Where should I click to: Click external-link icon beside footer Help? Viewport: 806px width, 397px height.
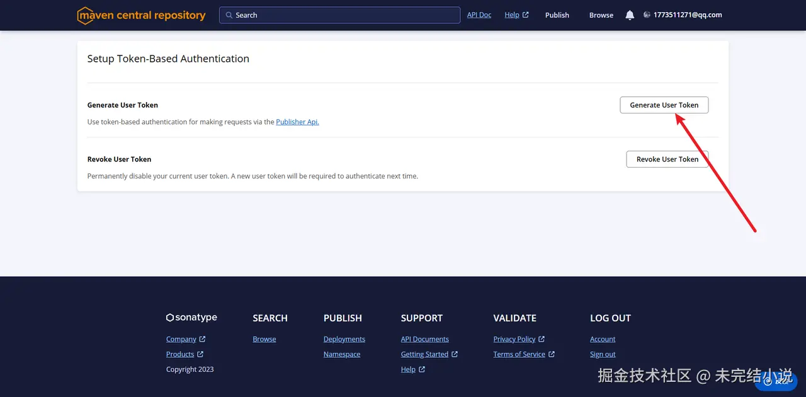click(422, 369)
